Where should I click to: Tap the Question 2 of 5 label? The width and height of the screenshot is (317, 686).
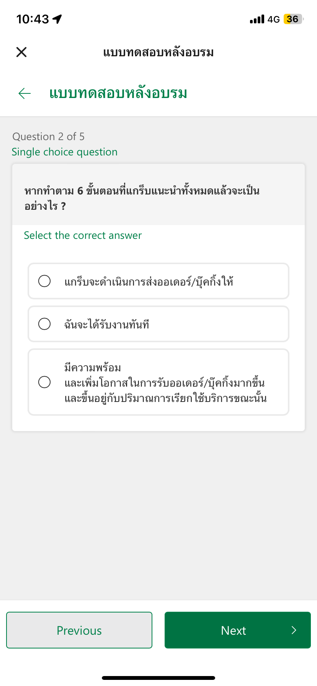(49, 137)
